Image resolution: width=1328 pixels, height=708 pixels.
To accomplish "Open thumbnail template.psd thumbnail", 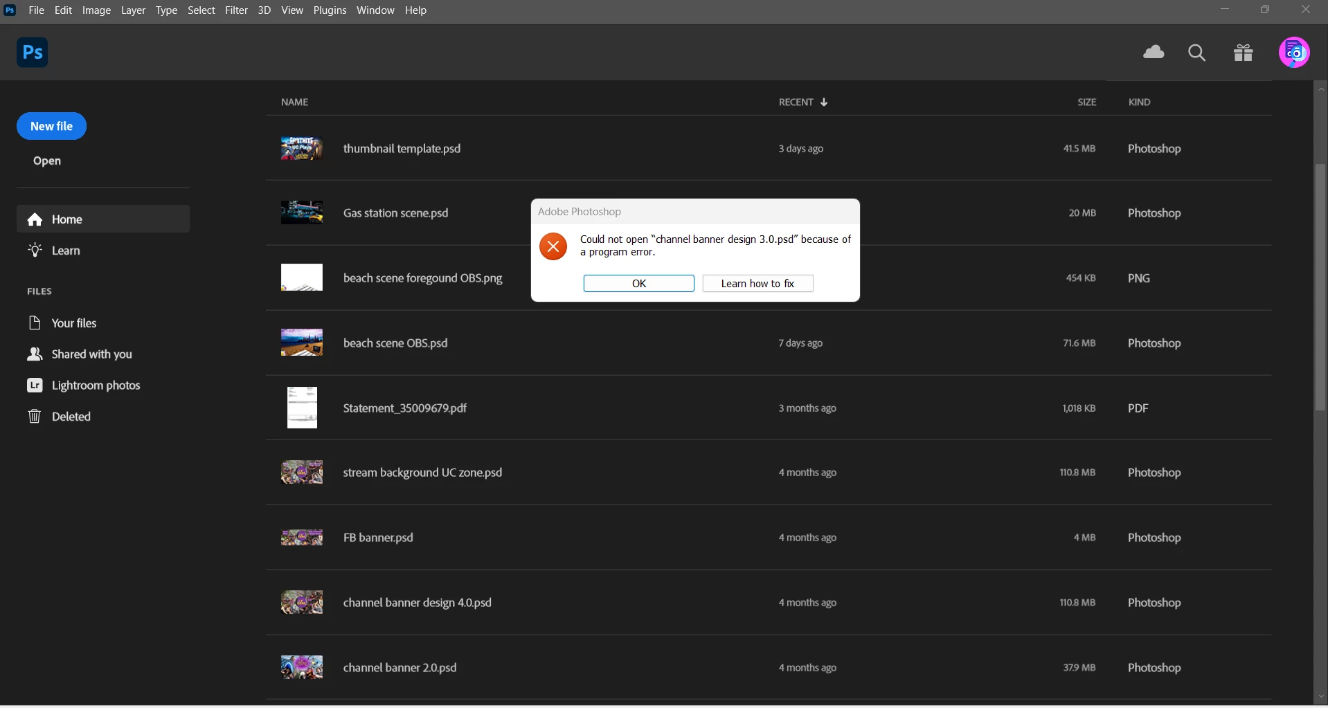I will coord(302,149).
